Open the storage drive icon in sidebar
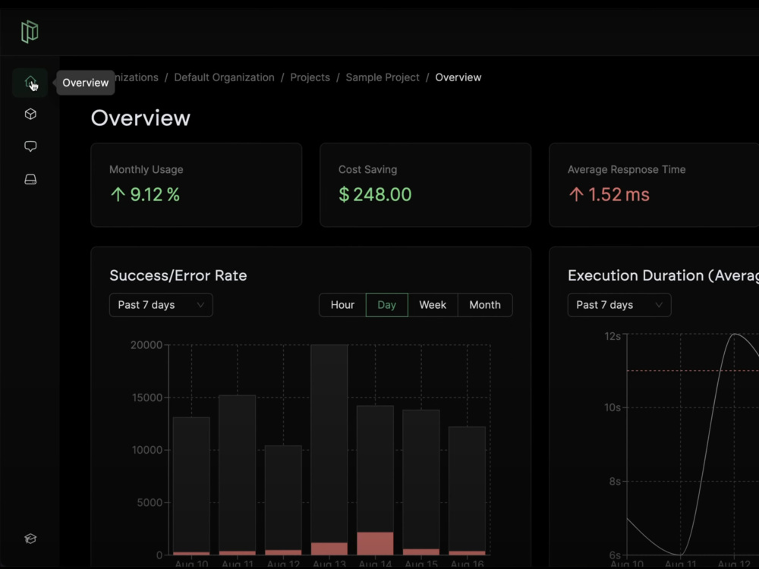The width and height of the screenshot is (759, 569). pos(30,180)
